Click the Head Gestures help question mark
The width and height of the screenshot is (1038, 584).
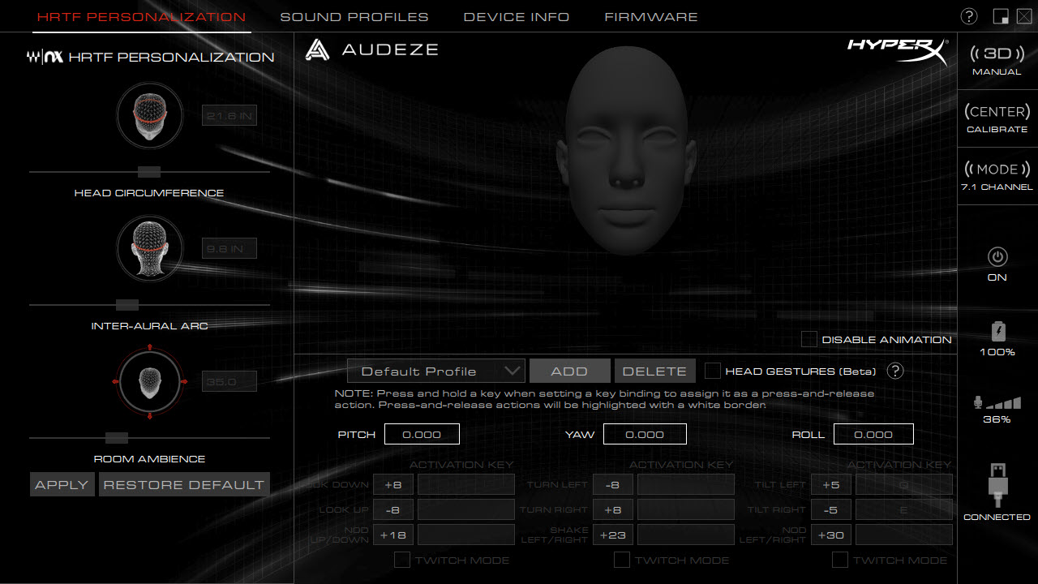click(x=894, y=371)
